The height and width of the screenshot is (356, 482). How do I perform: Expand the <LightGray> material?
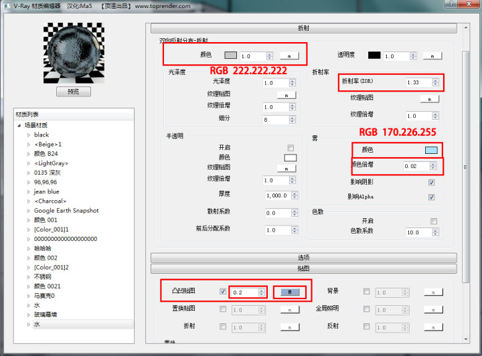point(29,163)
